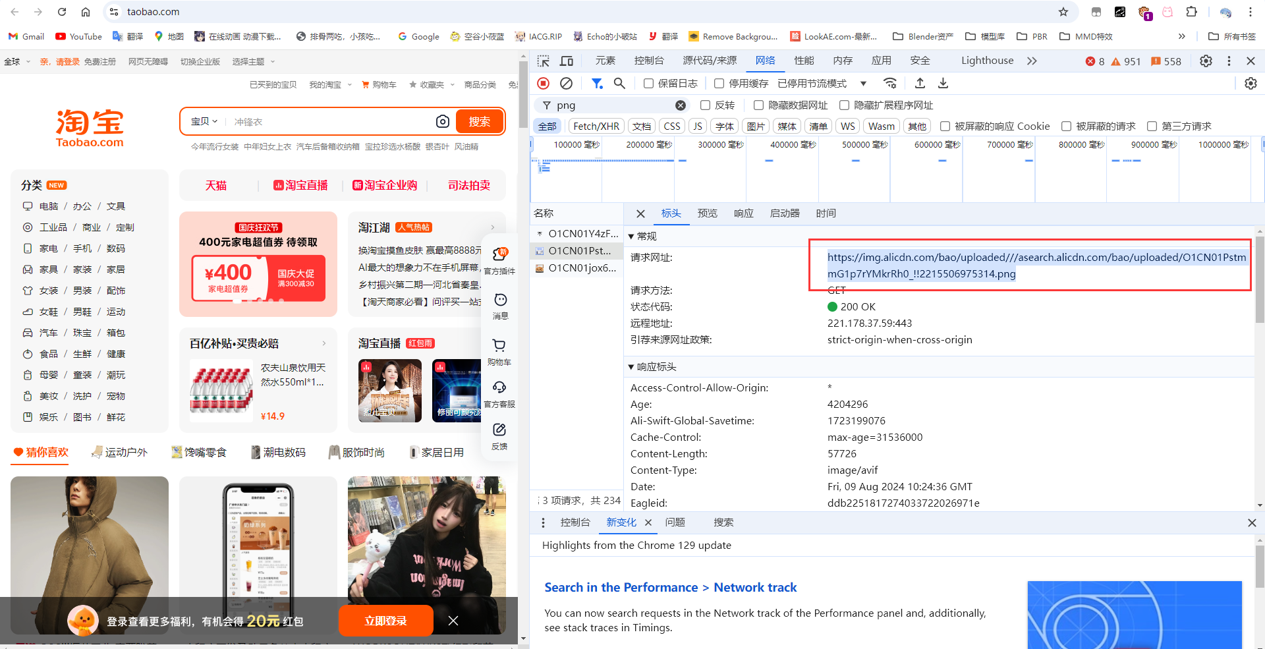
Task: Click the image search camera icon
Action: (x=443, y=121)
